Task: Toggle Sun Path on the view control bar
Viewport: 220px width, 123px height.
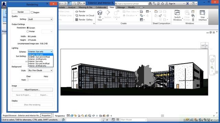Action: (x=75, y=115)
